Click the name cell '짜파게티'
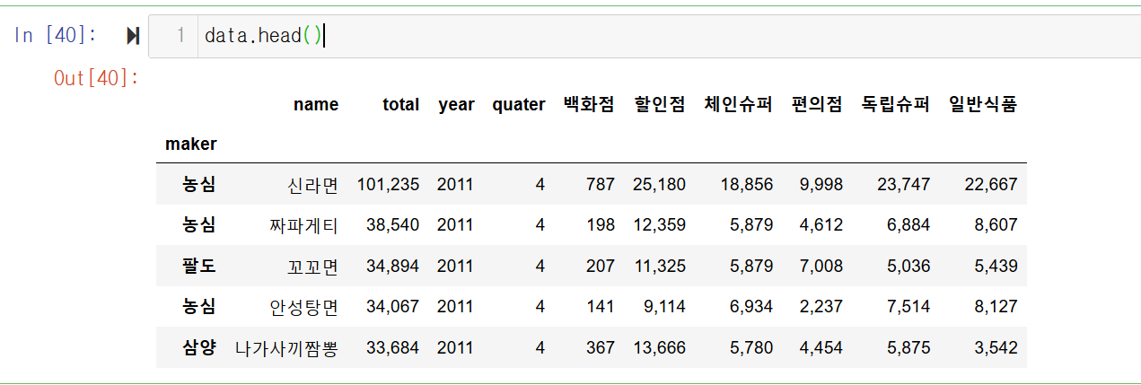This screenshot has height=385, width=1141. [x=303, y=225]
